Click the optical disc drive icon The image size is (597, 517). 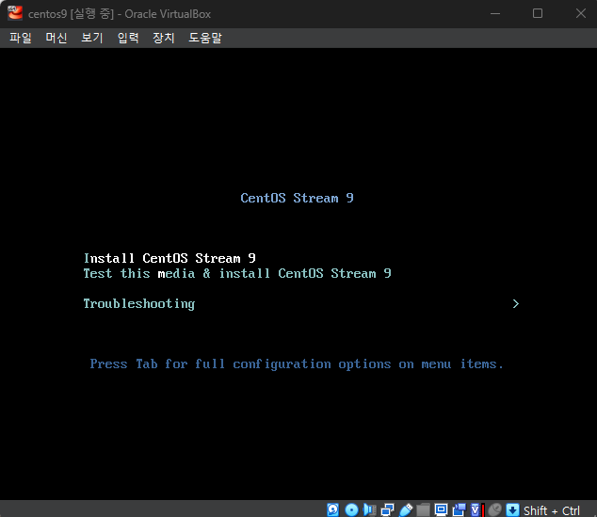(351, 509)
